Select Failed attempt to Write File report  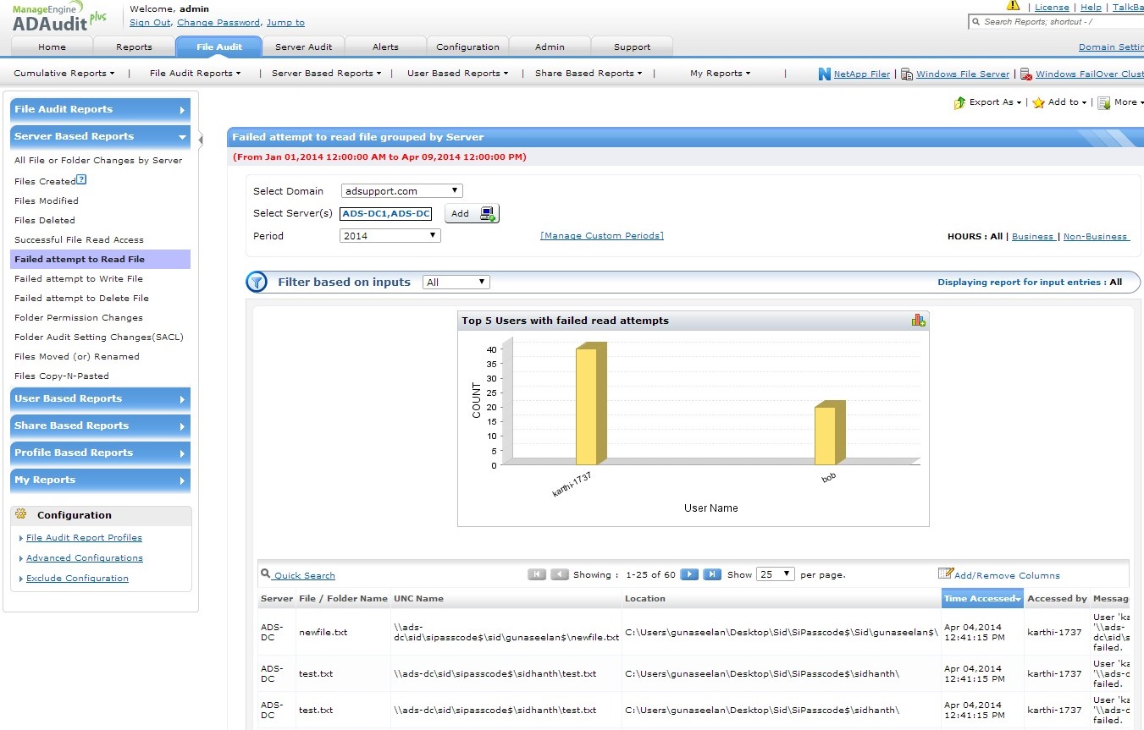click(79, 278)
